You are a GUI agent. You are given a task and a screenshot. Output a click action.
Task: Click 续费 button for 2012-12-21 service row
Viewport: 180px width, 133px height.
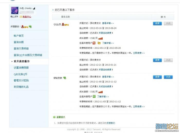point(157,60)
